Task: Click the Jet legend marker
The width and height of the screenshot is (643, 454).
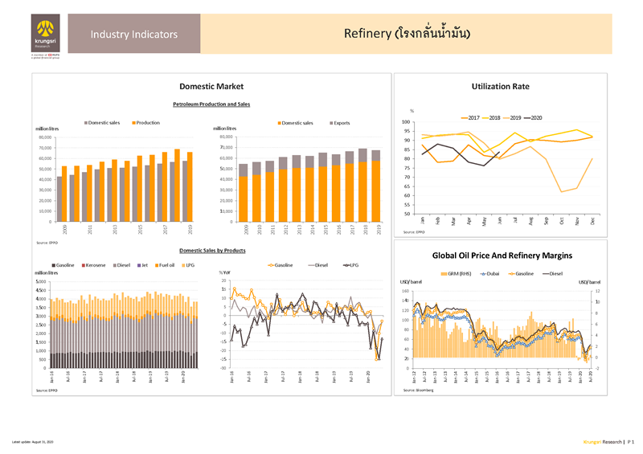Action: (139, 264)
